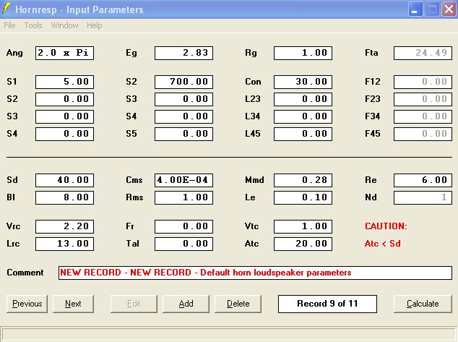The height and width of the screenshot is (342, 458).
Task: Select the Le field showing 0.10
Action: point(303,197)
